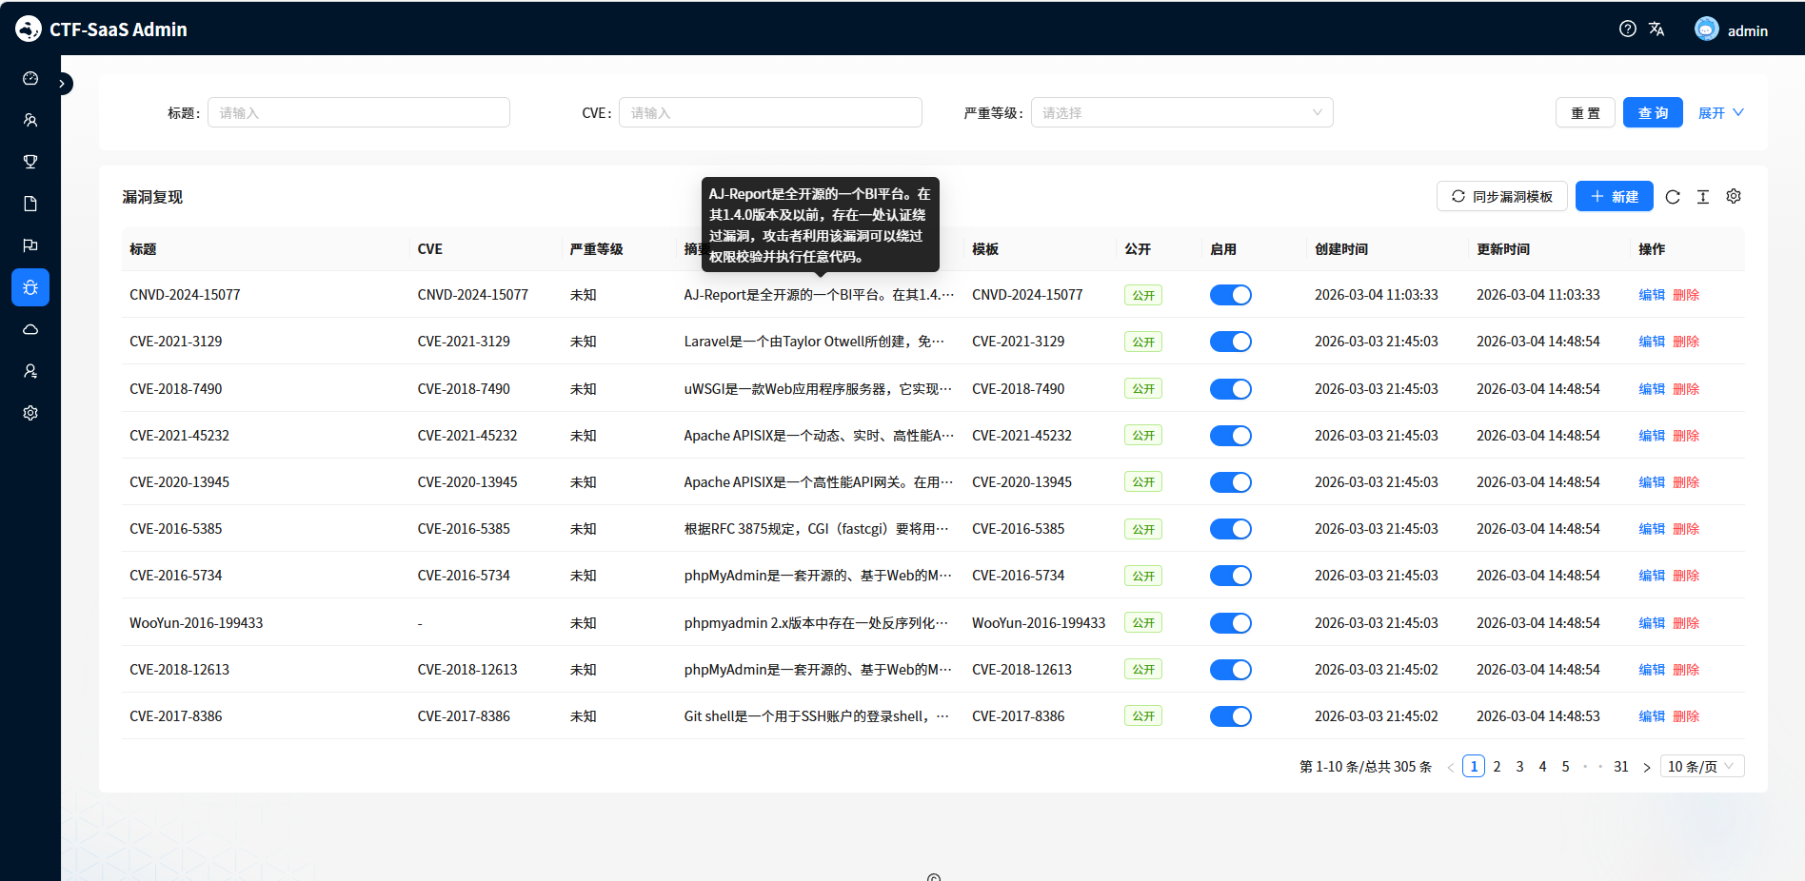
Task: Disable the CNVD-2024-15077 enable switch
Action: click(1230, 295)
